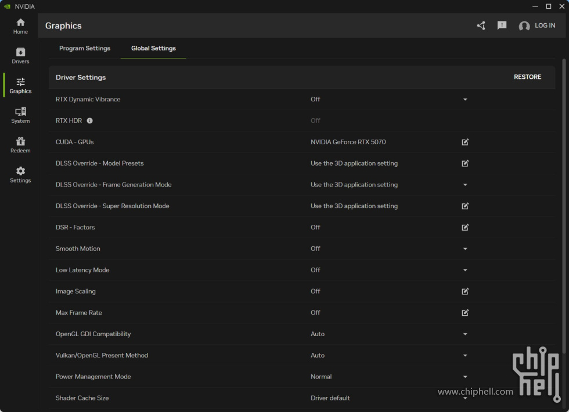Edit Max Frame Rate setting
The height and width of the screenshot is (412, 569).
point(465,313)
